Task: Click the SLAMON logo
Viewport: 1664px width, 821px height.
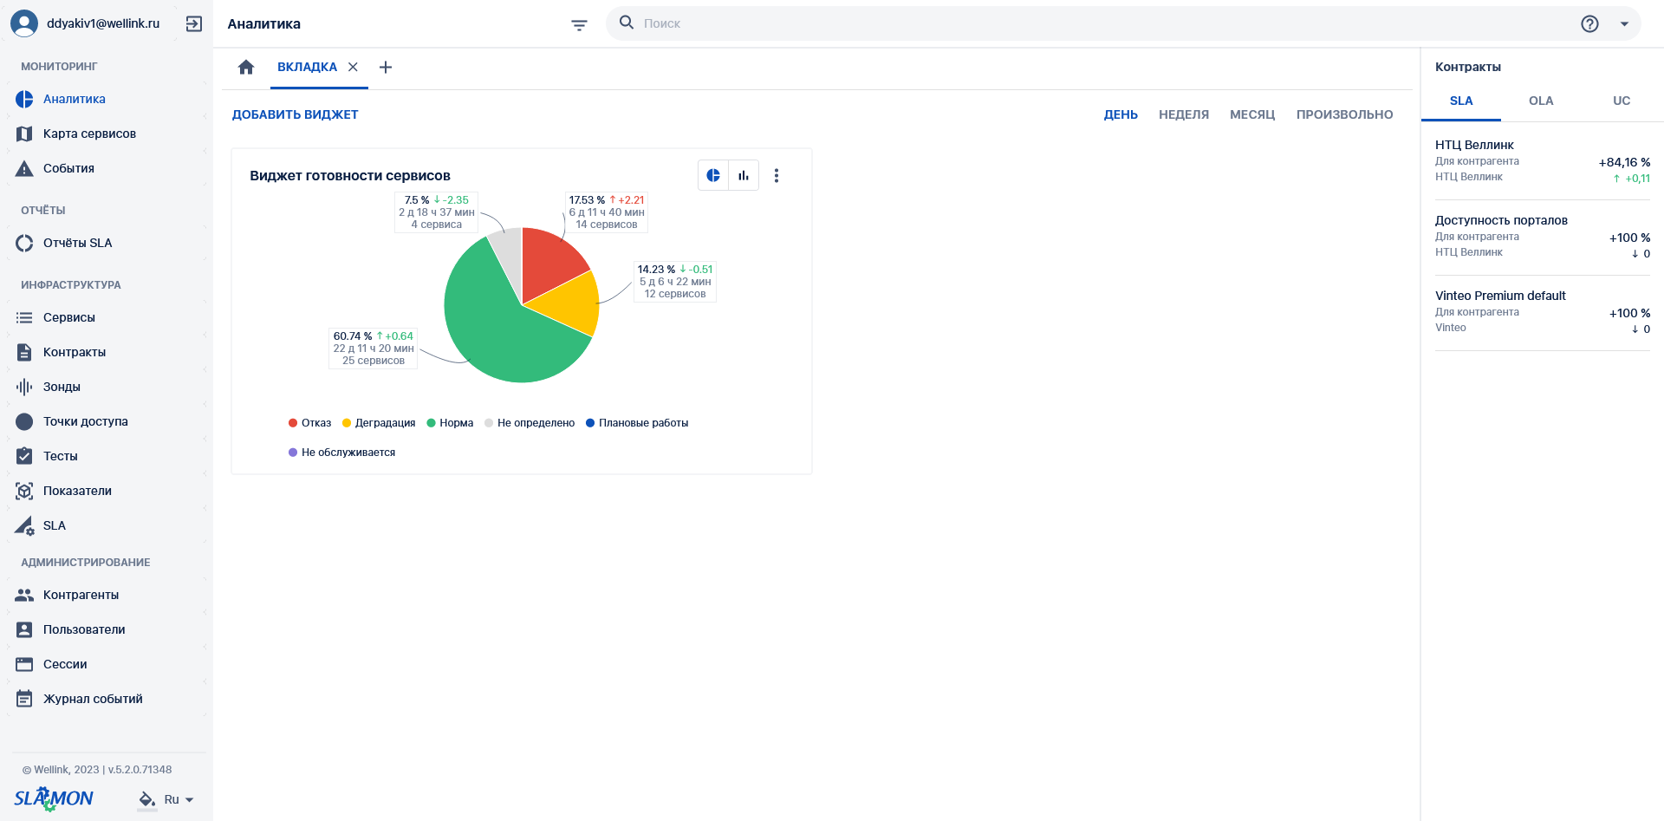Action: [54, 798]
